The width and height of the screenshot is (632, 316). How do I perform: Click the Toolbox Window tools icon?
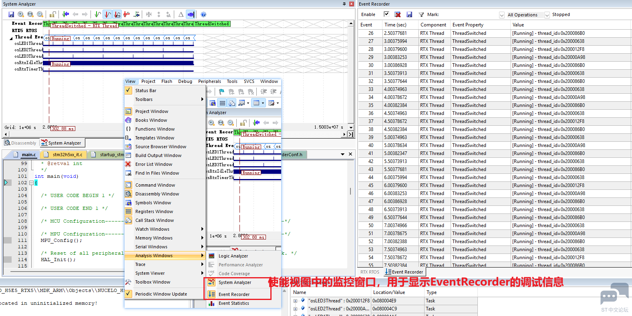point(128,282)
